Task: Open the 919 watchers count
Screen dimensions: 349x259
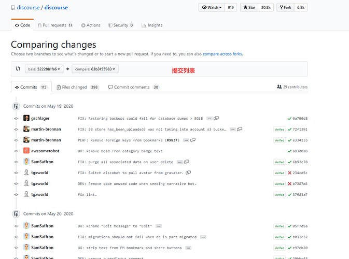Action: 231,7
